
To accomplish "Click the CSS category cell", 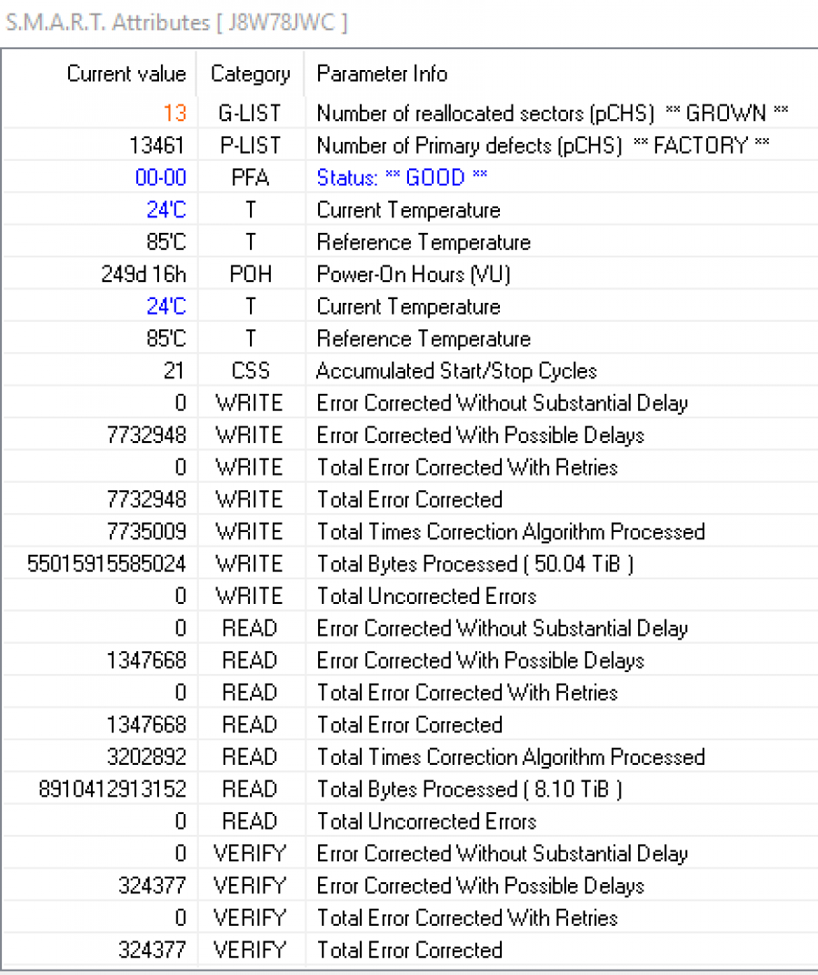I will (250, 371).
